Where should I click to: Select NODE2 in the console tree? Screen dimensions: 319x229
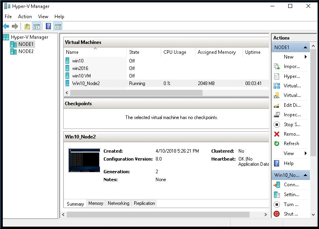click(x=26, y=51)
